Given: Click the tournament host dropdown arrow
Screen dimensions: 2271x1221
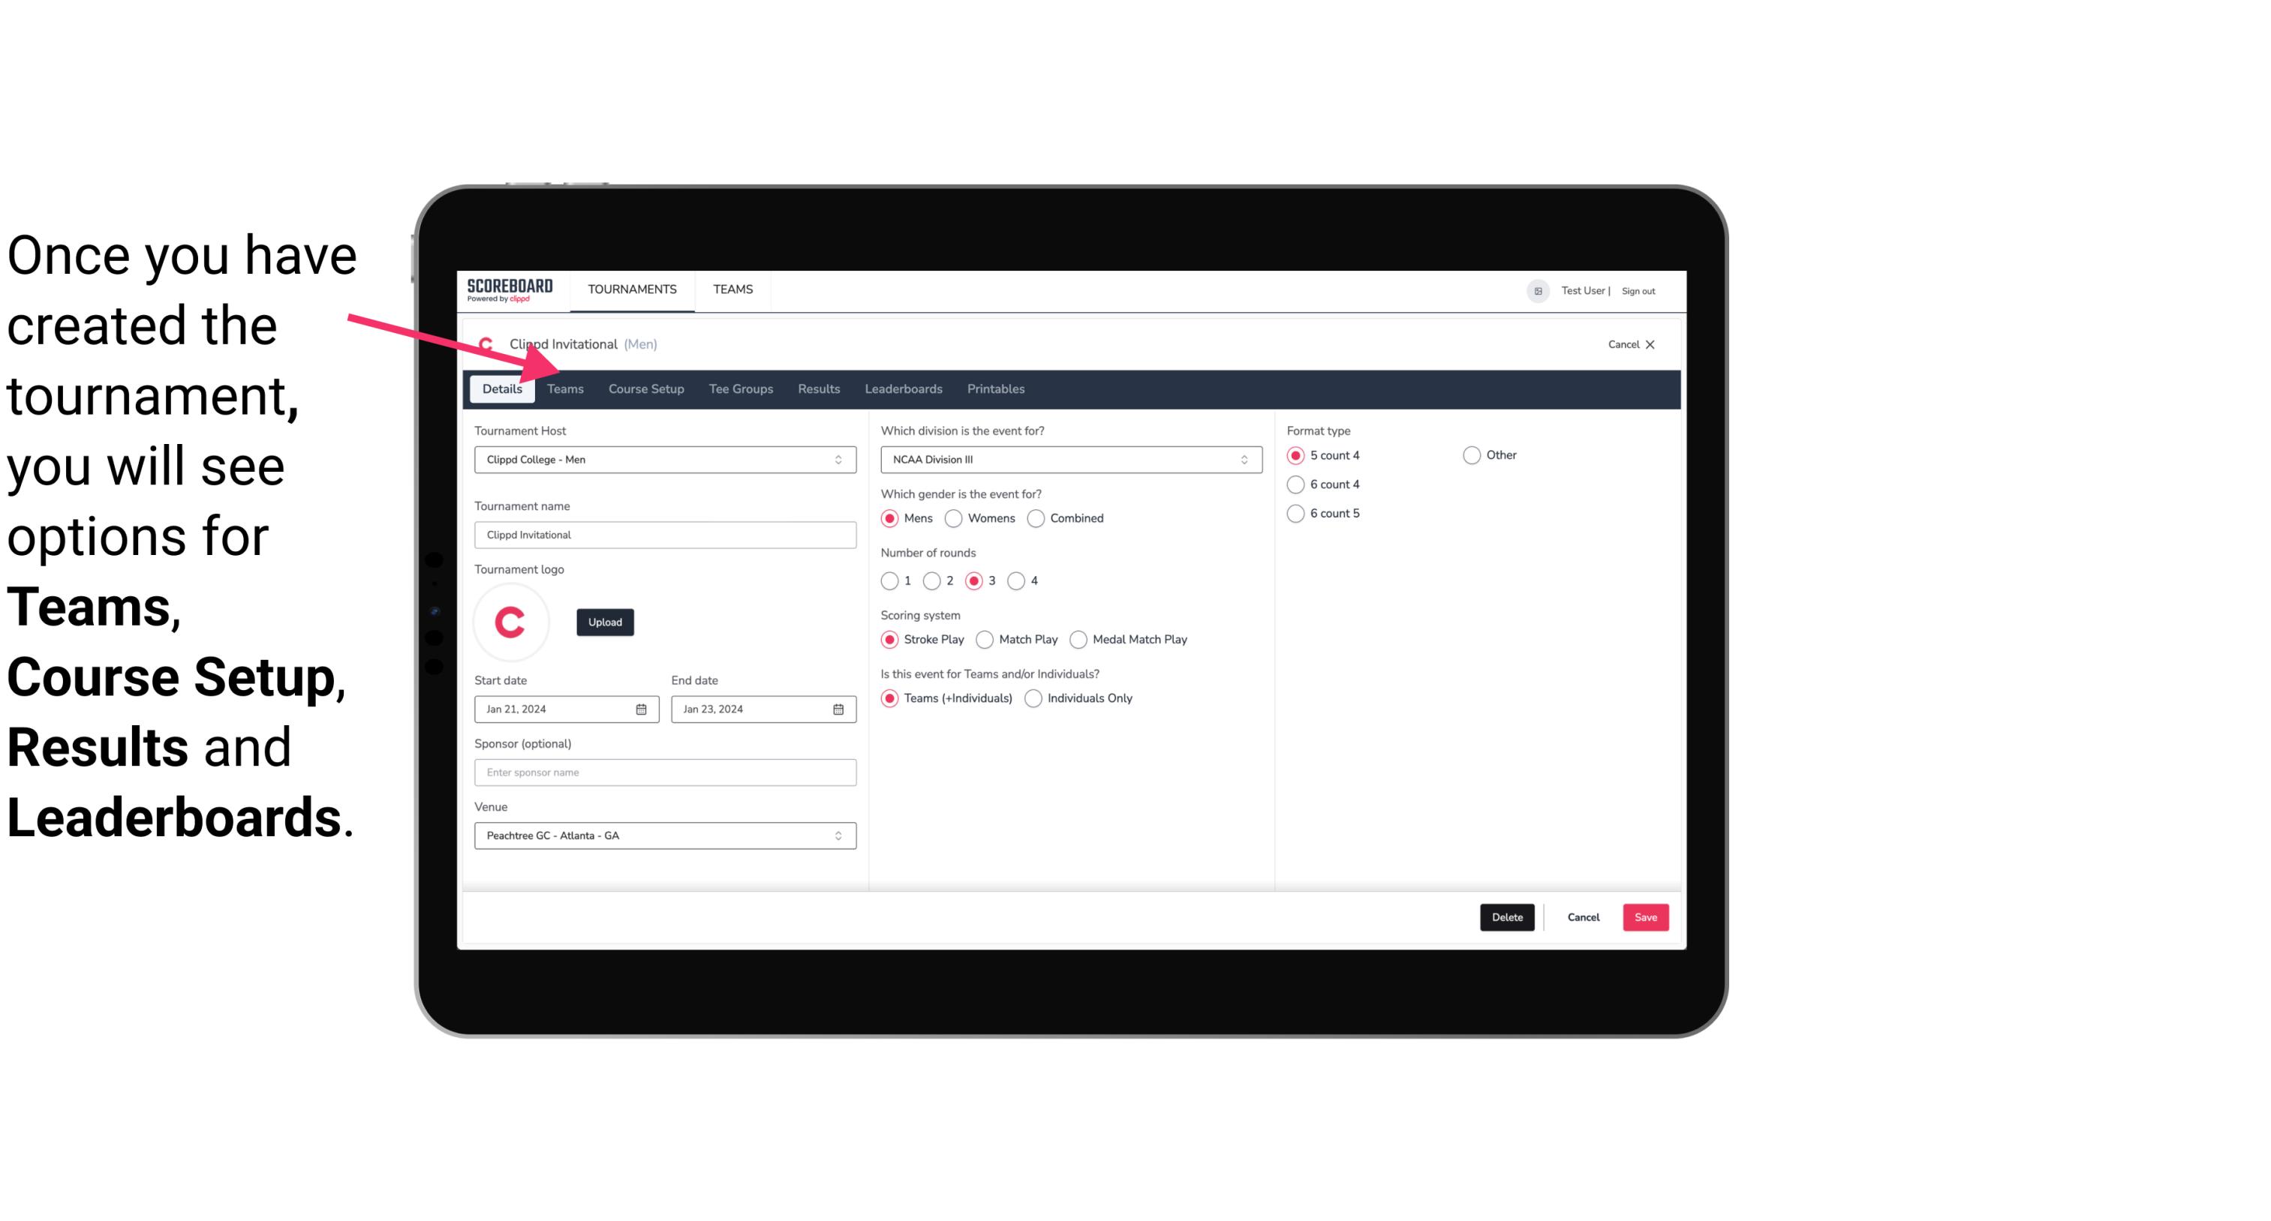Looking at the screenshot, I should 839,459.
